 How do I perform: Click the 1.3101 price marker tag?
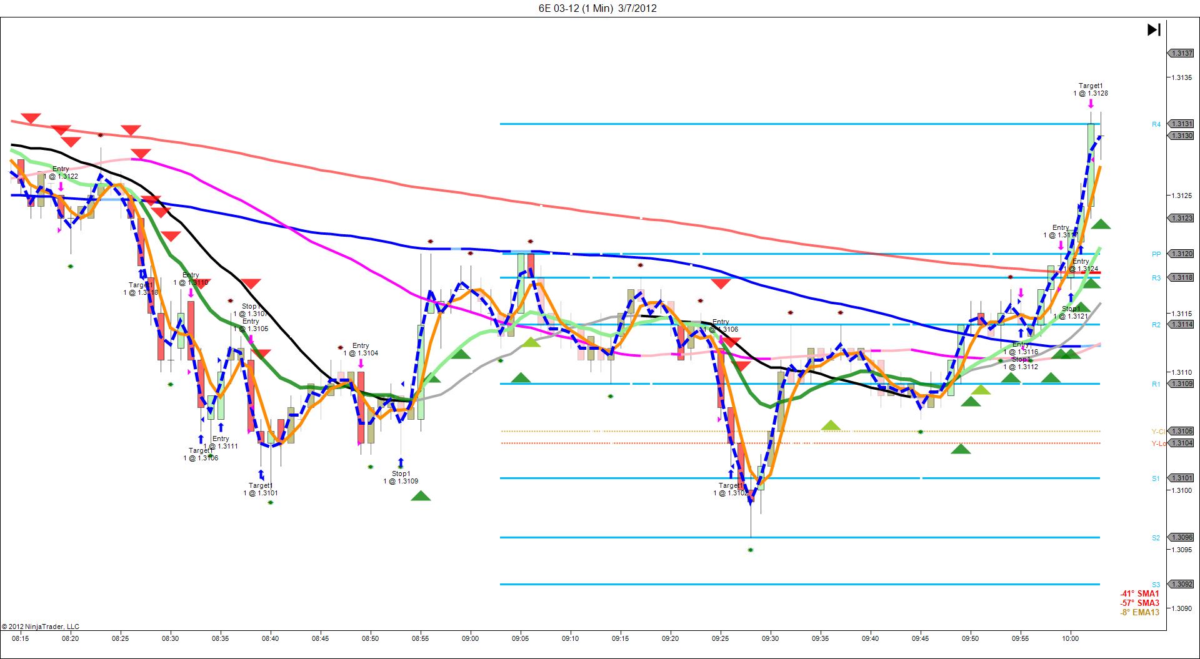coord(1182,478)
